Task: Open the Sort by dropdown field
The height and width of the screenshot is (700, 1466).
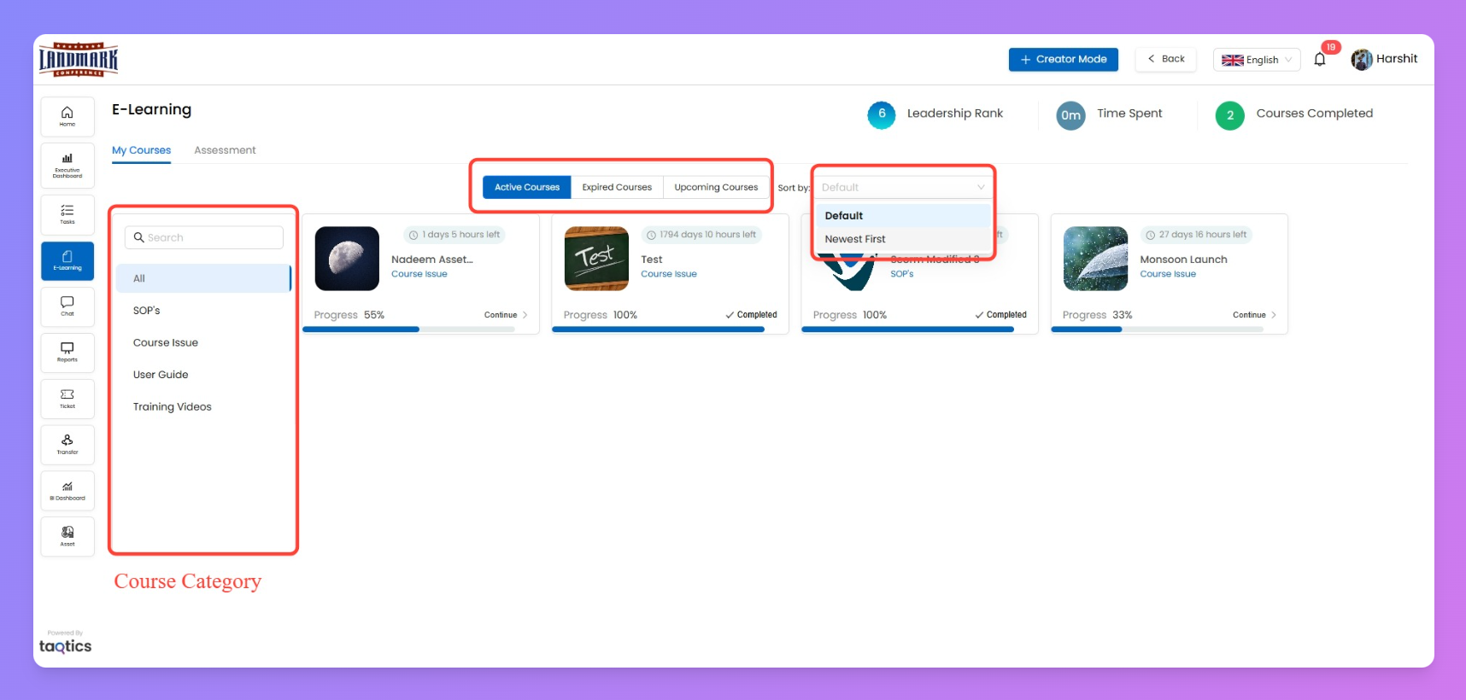Action: click(903, 187)
